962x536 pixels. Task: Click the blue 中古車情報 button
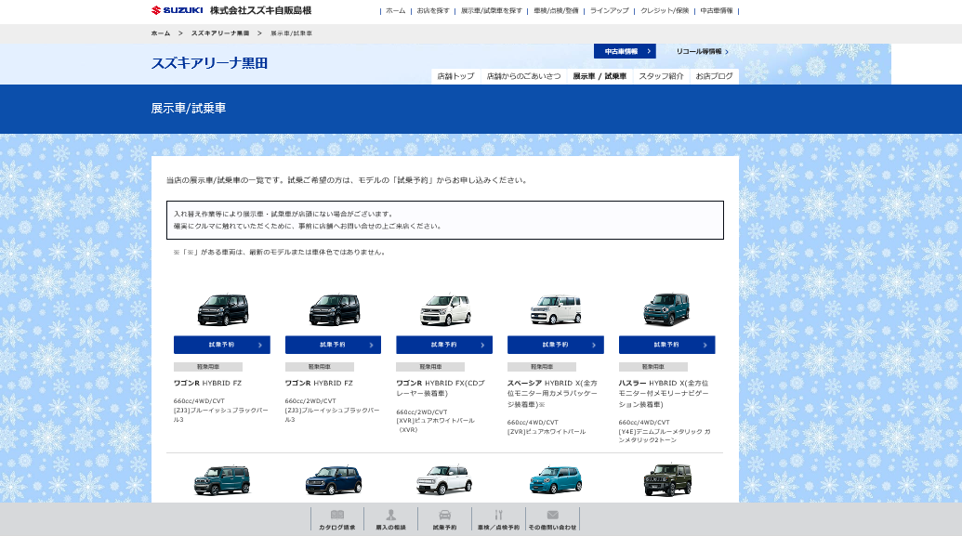tap(625, 51)
